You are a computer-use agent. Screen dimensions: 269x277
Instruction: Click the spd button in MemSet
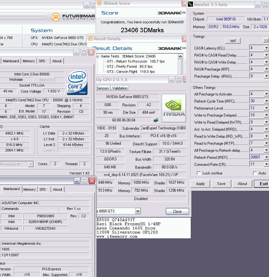[x=233, y=41]
